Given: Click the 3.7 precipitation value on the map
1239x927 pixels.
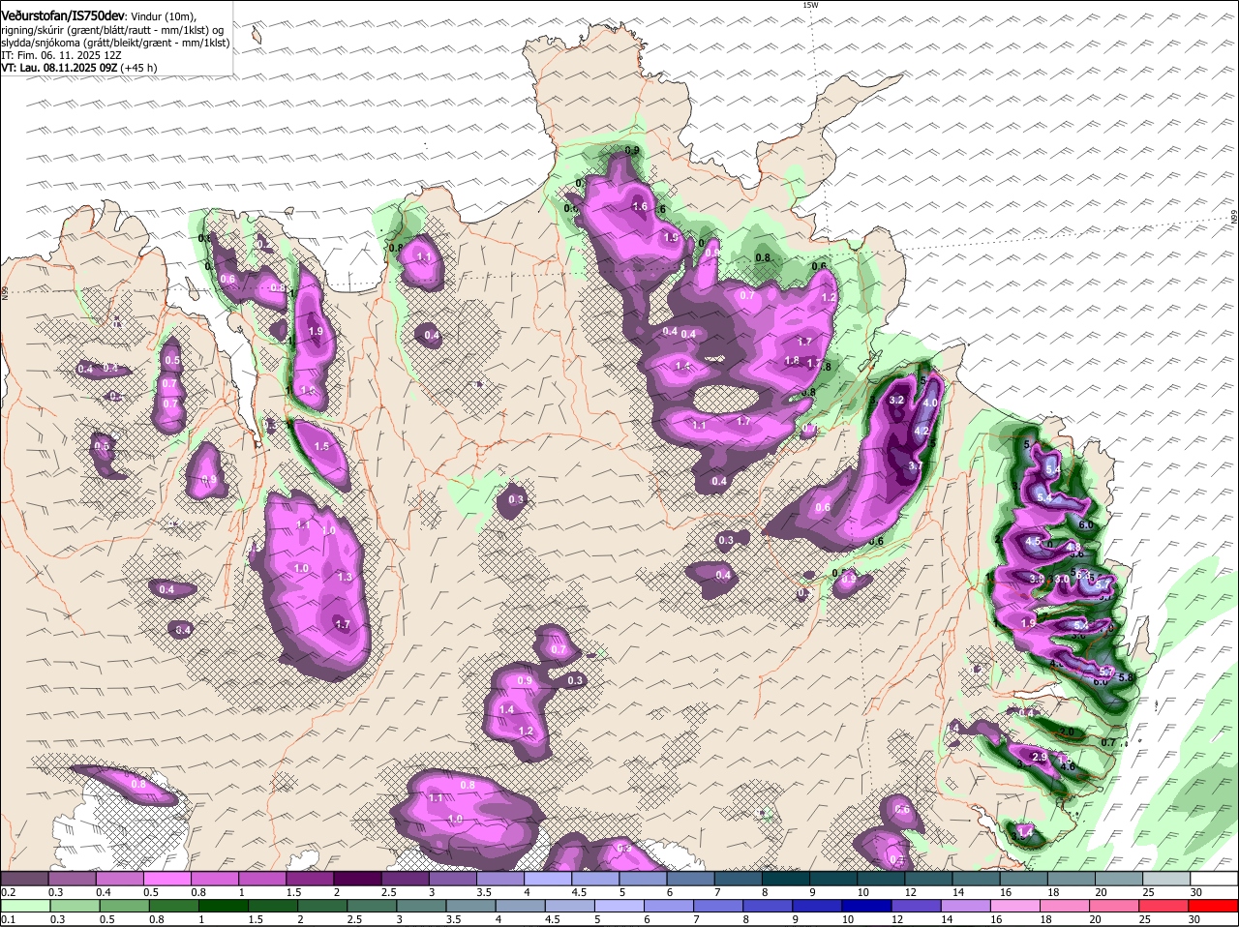Looking at the screenshot, I should point(916,465).
